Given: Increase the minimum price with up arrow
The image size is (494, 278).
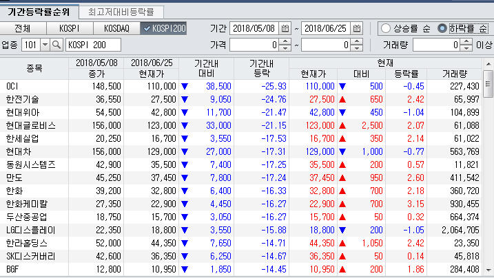Looking at the screenshot, I should [285, 42].
